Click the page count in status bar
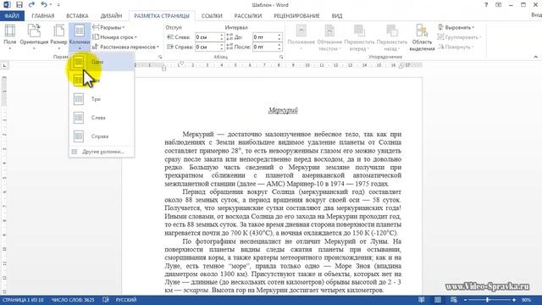The width and height of the screenshot is (542, 305). pyautogui.click(x=23, y=300)
